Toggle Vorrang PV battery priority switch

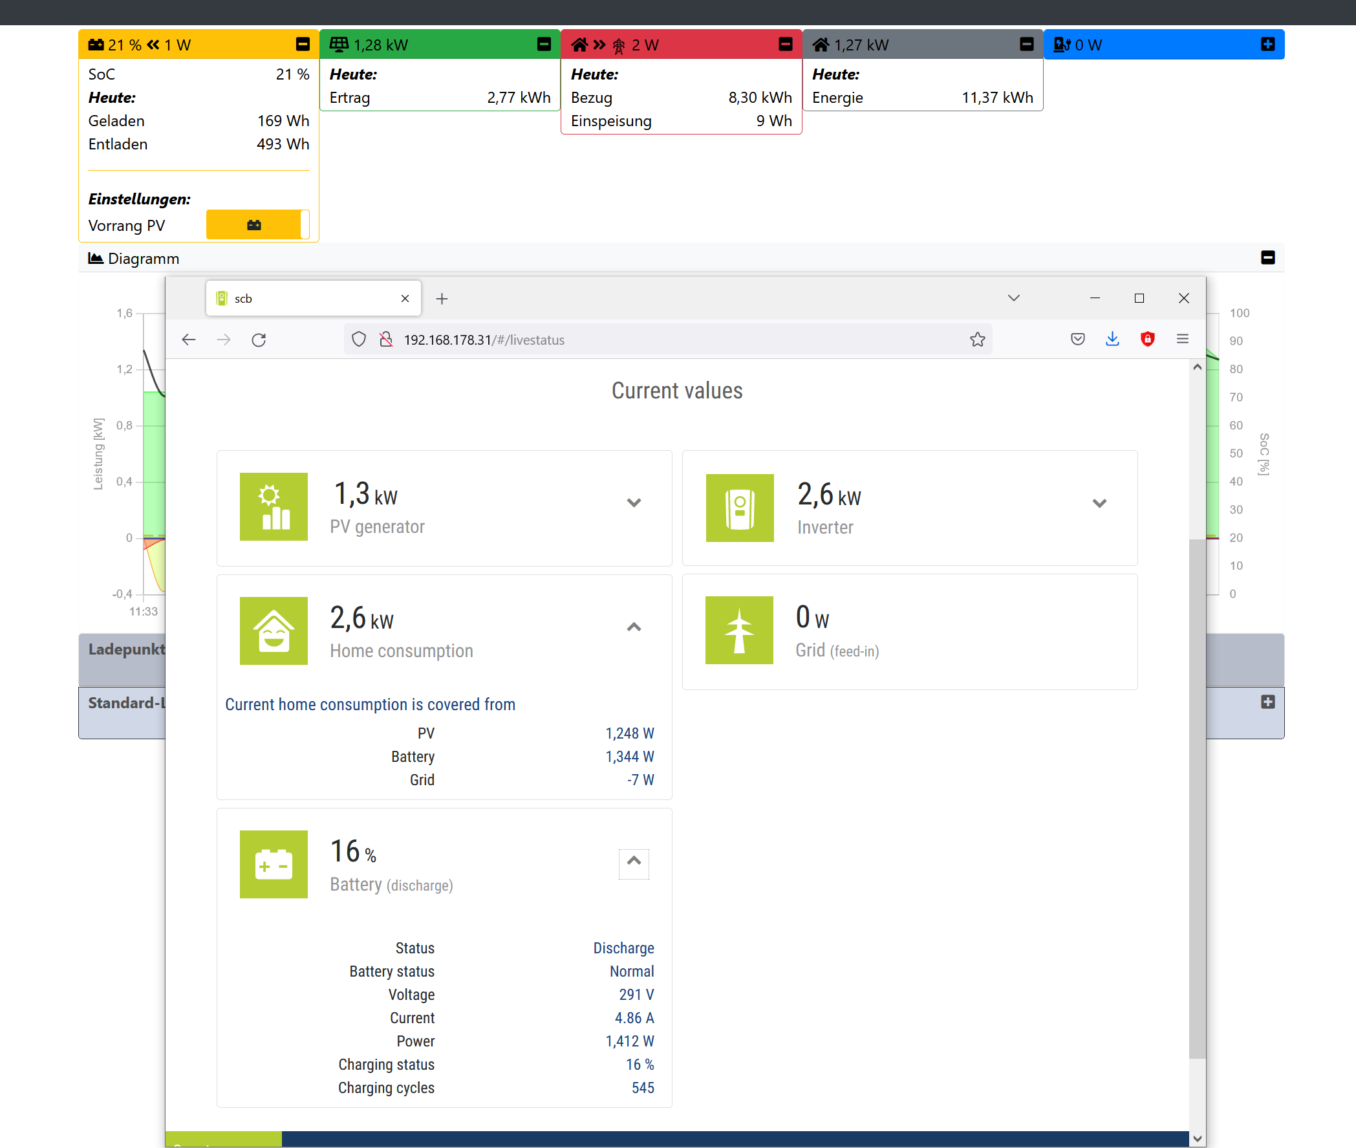pyautogui.click(x=257, y=225)
